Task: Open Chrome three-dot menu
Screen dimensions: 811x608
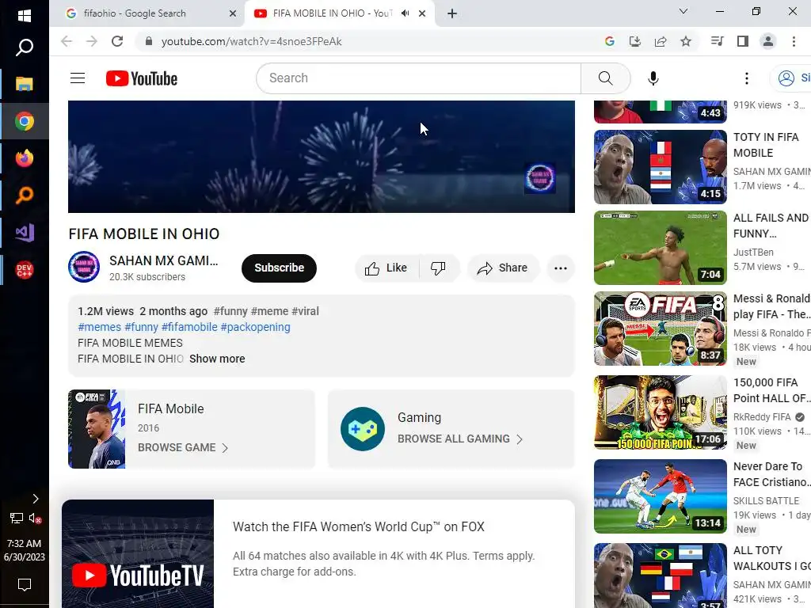Action: tap(794, 41)
